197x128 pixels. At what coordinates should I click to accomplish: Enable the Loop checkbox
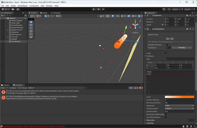(x=166, y=53)
